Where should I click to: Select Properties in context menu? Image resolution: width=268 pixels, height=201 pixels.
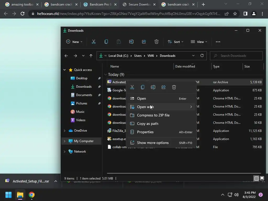point(161,132)
